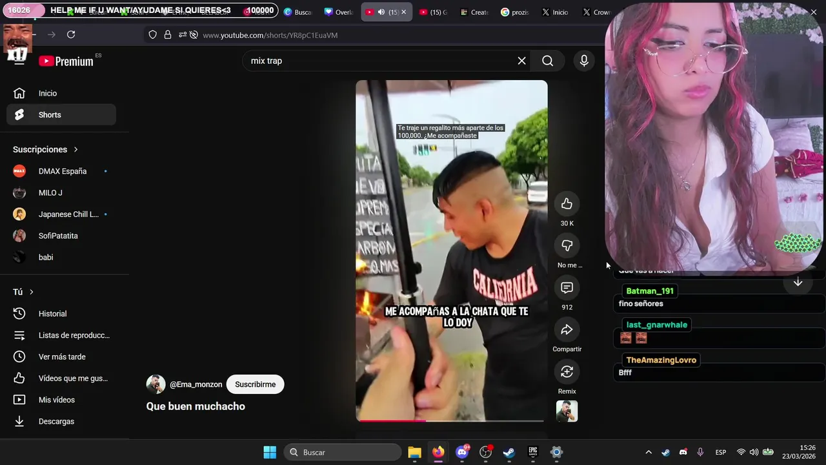Viewport: 826px width, 465px height.
Task: Open Mis vídeos page
Action: [x=61, y=400]
